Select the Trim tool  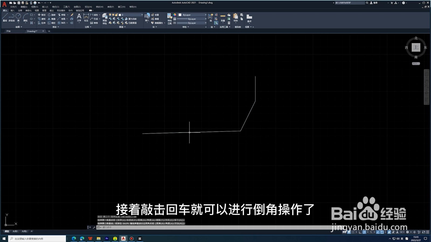point(62,15)
